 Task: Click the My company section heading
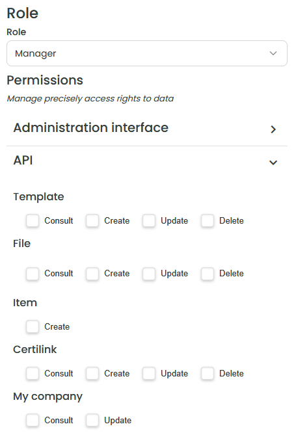tap(47, 397)
